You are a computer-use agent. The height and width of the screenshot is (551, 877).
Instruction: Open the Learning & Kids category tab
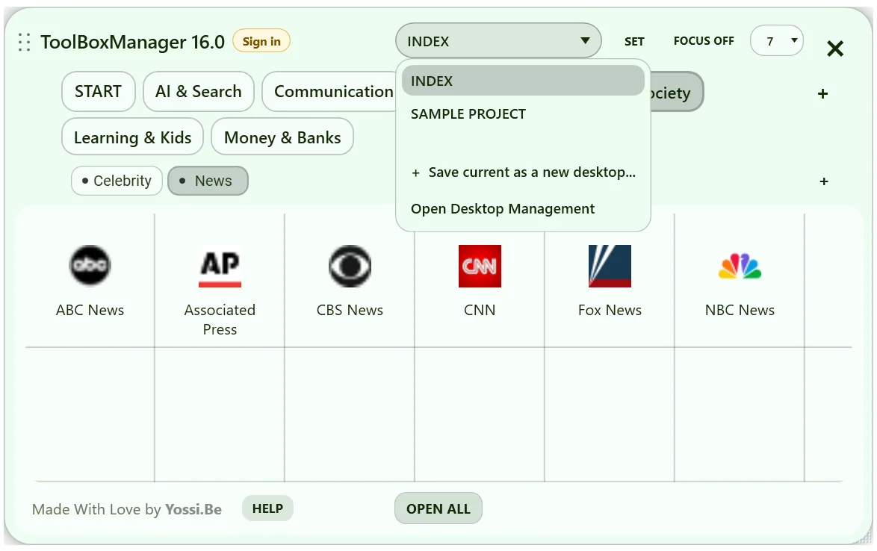[132, 137]
